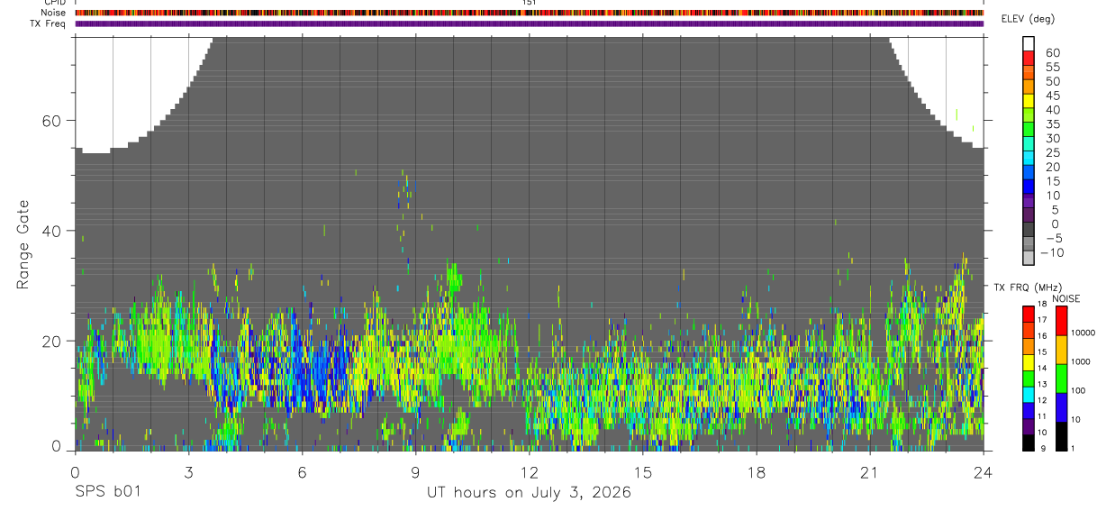Click the hour 12 tick label on time axis
The width and height of the screenshot is (1106, 511).
tap(530, 471)
